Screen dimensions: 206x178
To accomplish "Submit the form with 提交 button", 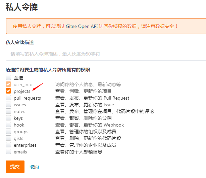I will pyautogui.click(x=15, y=167).
